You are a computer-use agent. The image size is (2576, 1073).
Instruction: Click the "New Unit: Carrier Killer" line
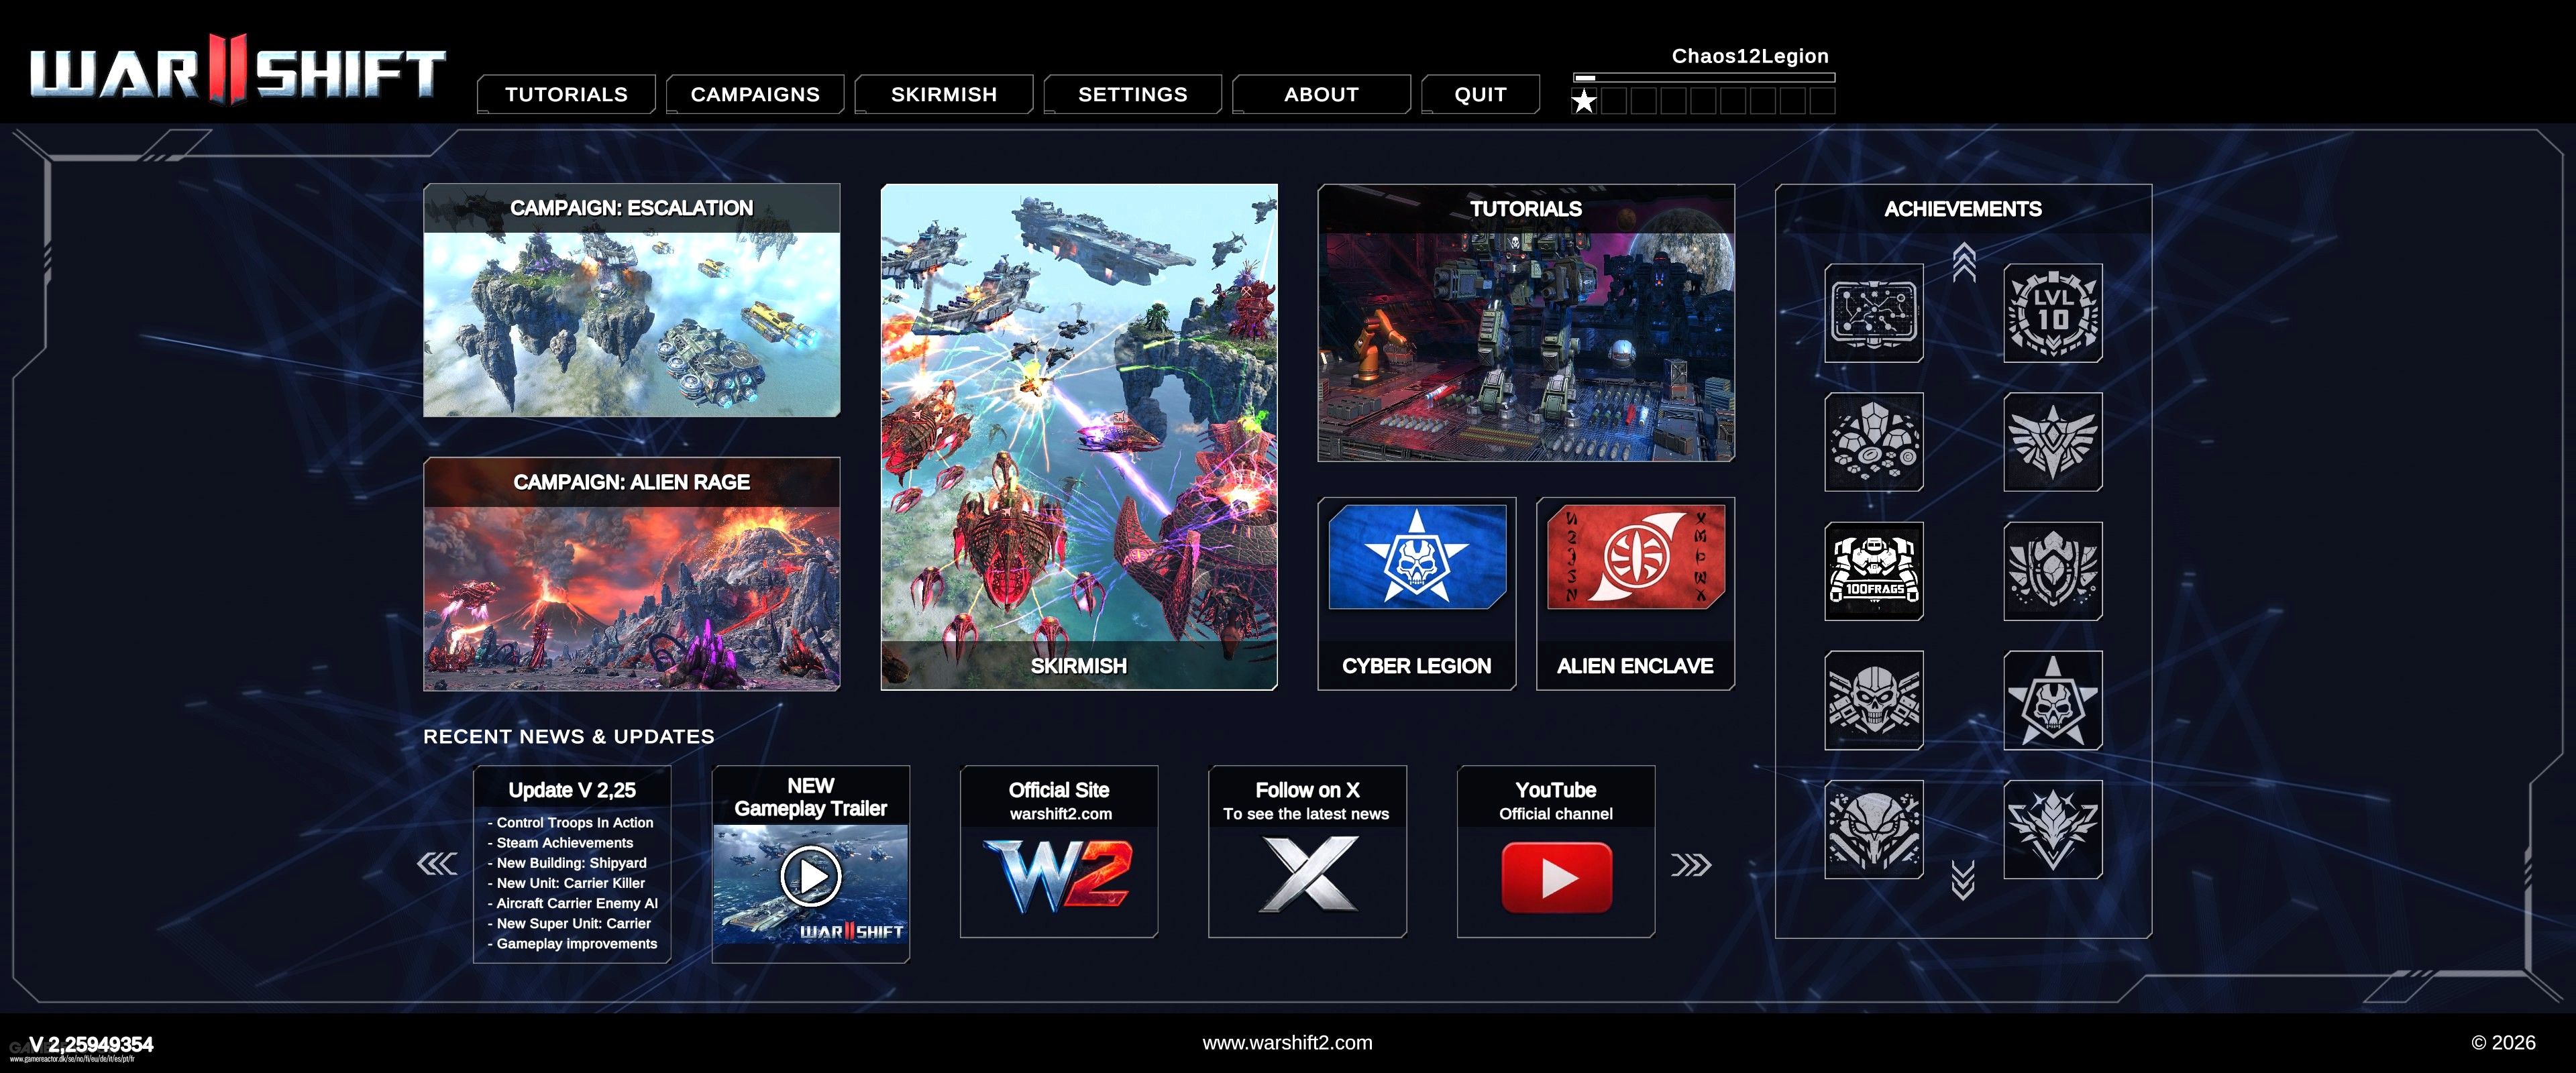pyautogui.click(x=566, y=883)
